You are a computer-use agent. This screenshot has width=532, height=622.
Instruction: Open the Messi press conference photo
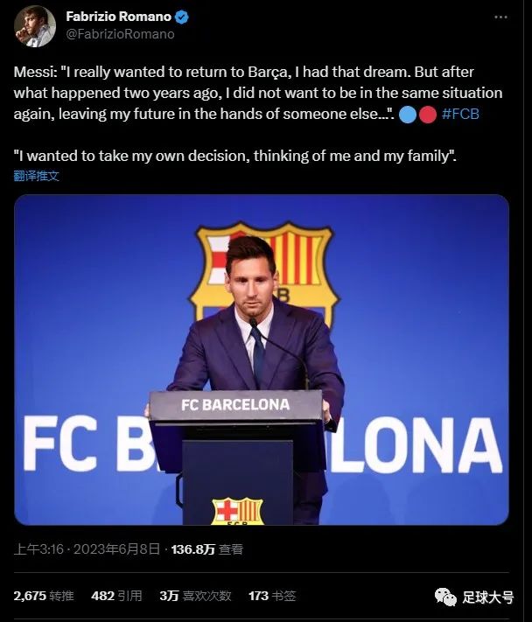(x=261, y=359)
